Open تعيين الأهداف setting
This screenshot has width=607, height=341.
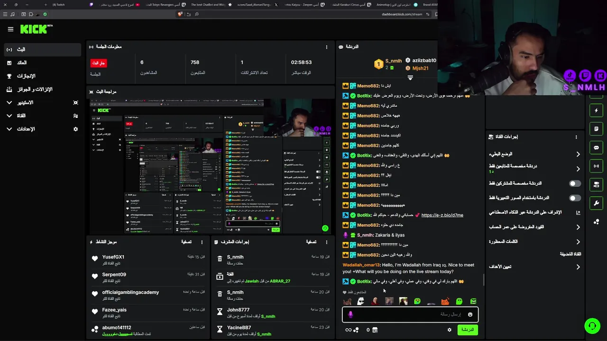tap(534, 267)
